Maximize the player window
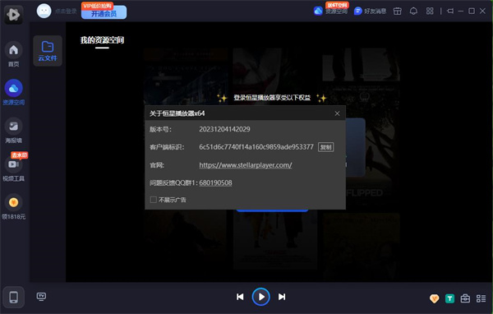Image resolution: width=493 pixels, height=314 pixels. (472, 11)
